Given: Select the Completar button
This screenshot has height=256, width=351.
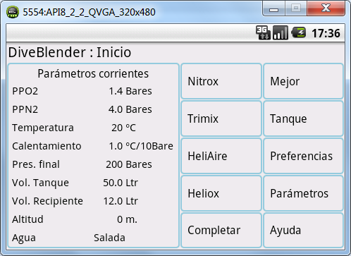Looking at the screenshot, I should point(221,230).
